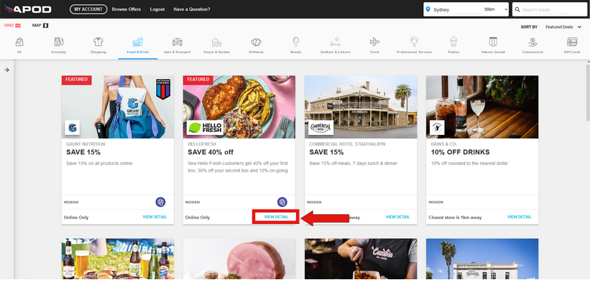The height and width of the screenshot is (285, 590).
Task: Click Grunt Nutrition redeem icon
Action: click(161, 202)
